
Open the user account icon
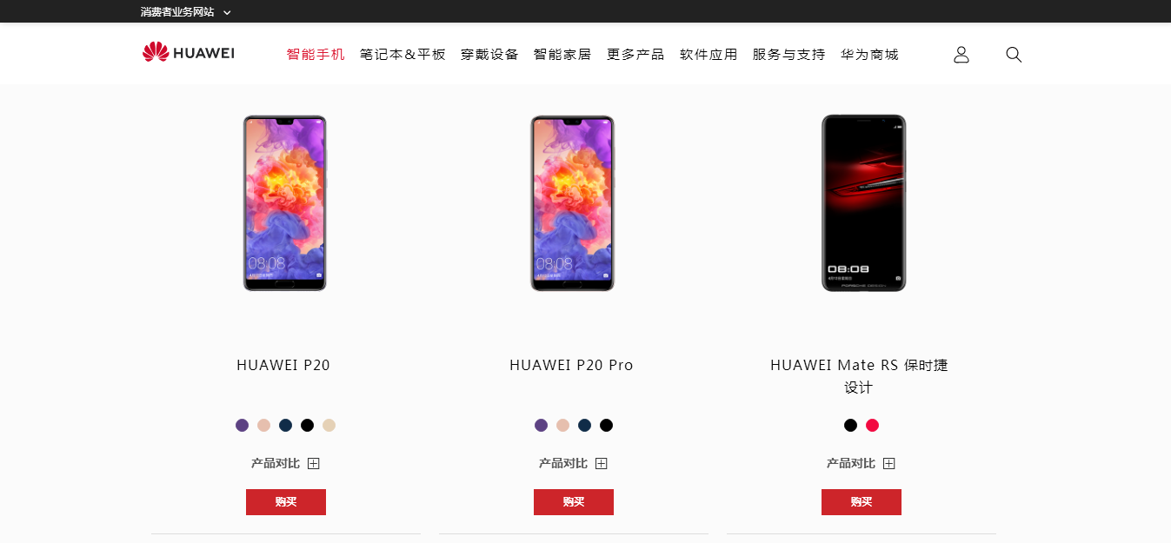coord(961,54)
